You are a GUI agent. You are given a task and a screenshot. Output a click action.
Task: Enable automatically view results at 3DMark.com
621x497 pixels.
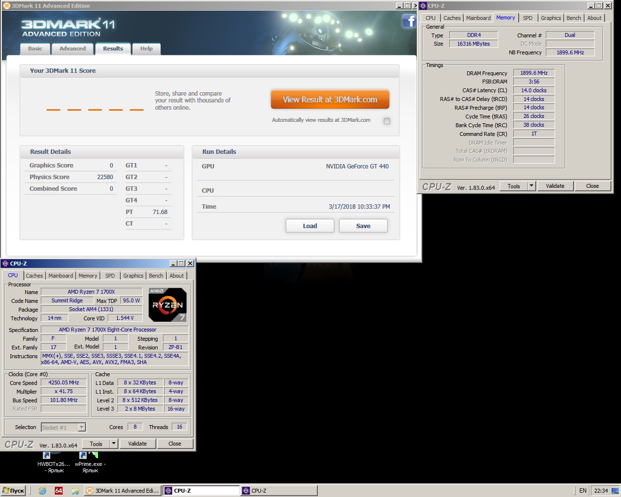(387, 121)
